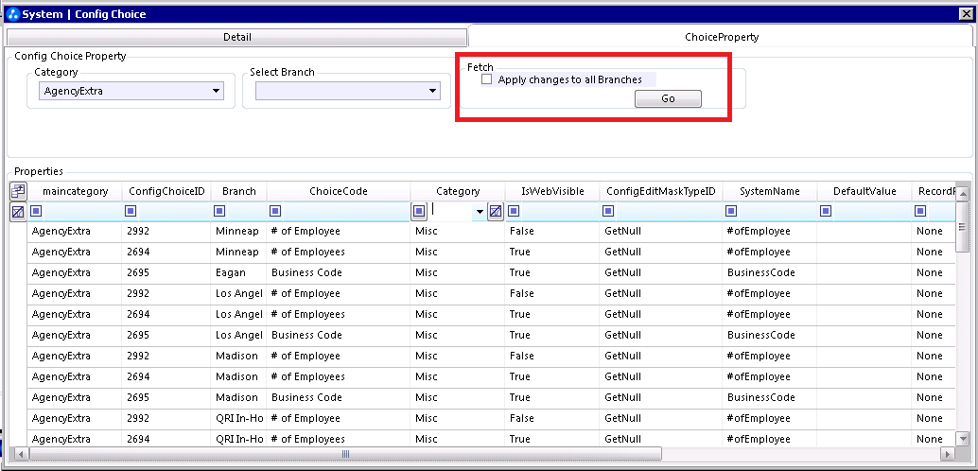This screenshot has height=471, width=978.
Task: Click the grid field chooser icon
Action: tap(18, 191)
